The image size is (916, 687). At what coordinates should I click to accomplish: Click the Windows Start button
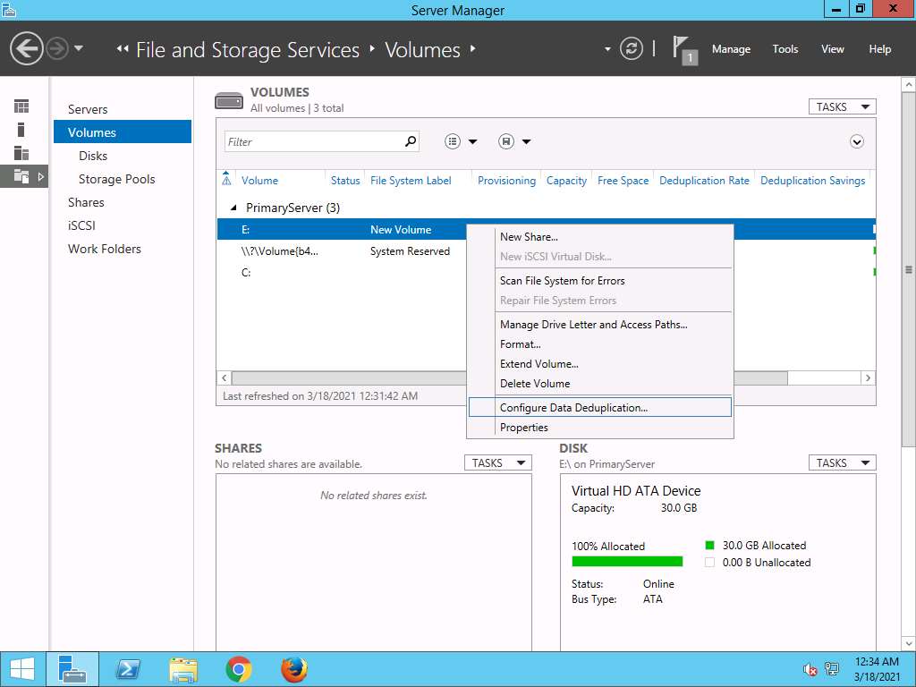(22, 669)
